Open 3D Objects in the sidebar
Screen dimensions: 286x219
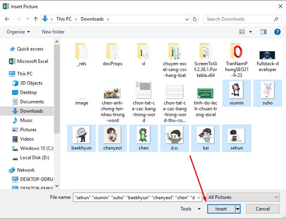tap(27, 83)
